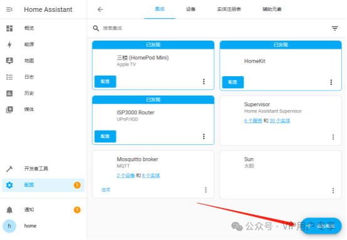Open Supervisor 6 个服务 link
The width and height of the screenshot is (347, 240).
point(253,121)
